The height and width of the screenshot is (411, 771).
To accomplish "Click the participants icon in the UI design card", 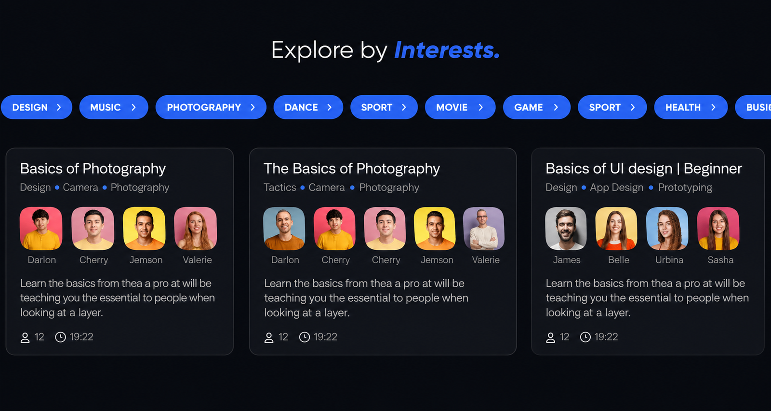I will click(x=550, y=337).
